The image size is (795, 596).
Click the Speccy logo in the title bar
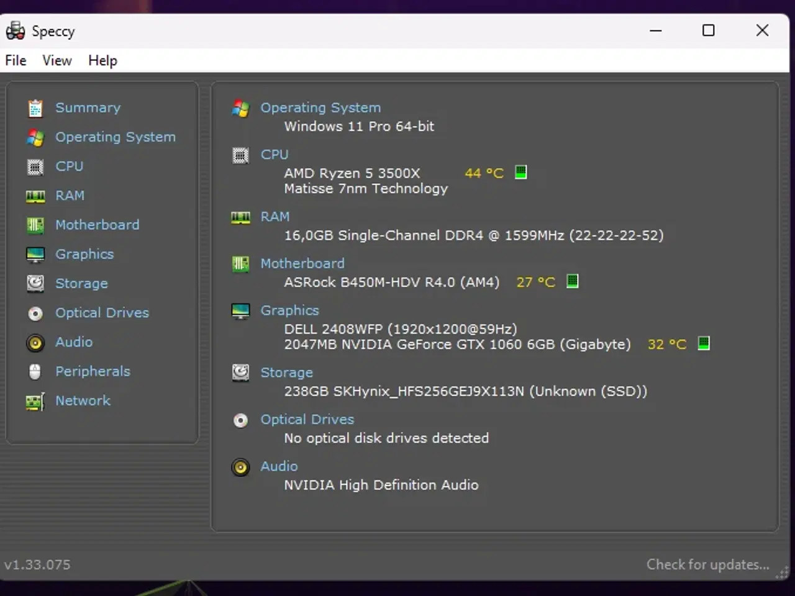pos(15,30)
